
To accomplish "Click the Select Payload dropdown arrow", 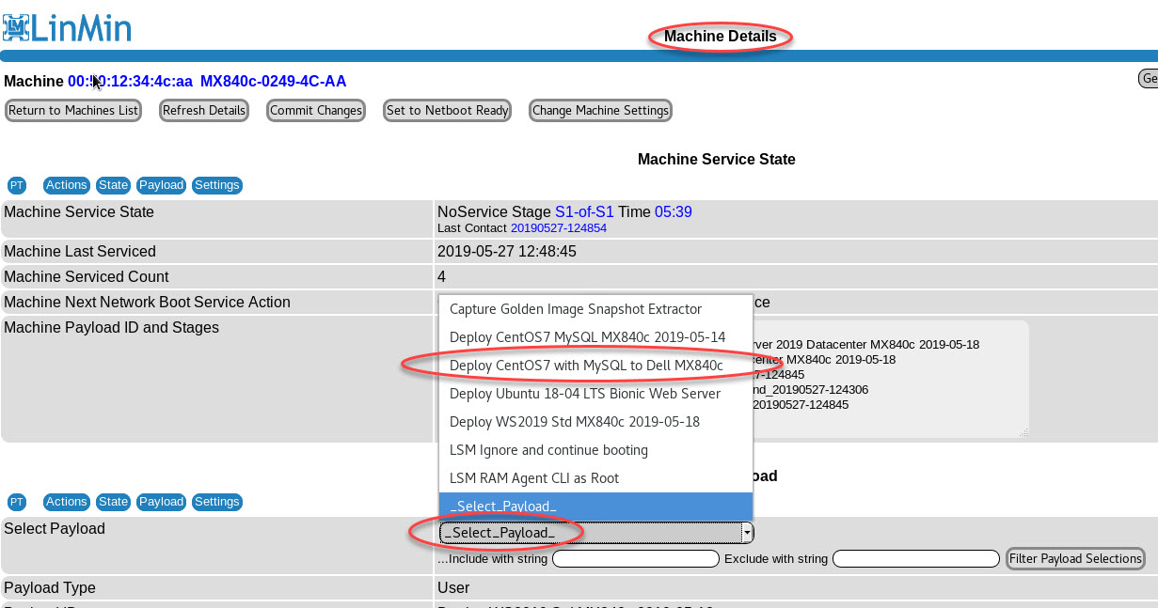I will click(747, 533).
